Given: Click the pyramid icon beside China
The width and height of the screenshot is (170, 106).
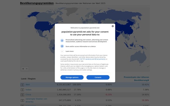Looking at the screenshot, I should pyautogui.click(x=22, y=95).
